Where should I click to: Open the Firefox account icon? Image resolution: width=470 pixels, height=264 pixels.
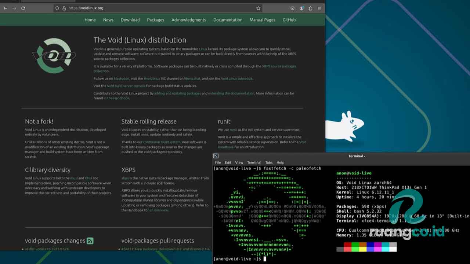(x=301, y=8)
